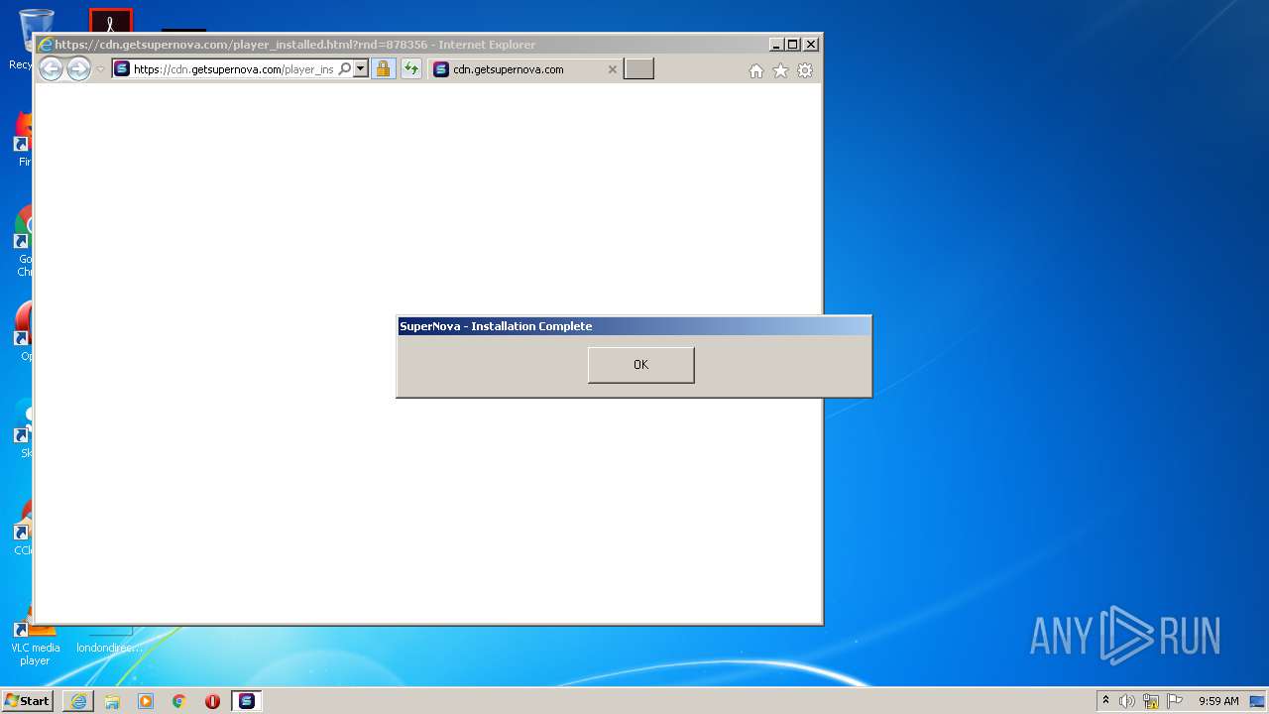Click the address bar showing cdn.getsupernova.com
1269x714 pixels.
point(233,69)
